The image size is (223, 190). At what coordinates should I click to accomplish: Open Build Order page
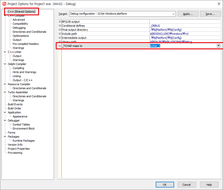[15, 108]
